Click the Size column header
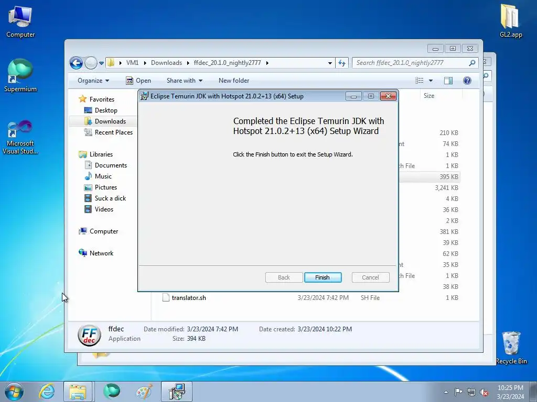537x402 pixels. click(x=441, y=96)
